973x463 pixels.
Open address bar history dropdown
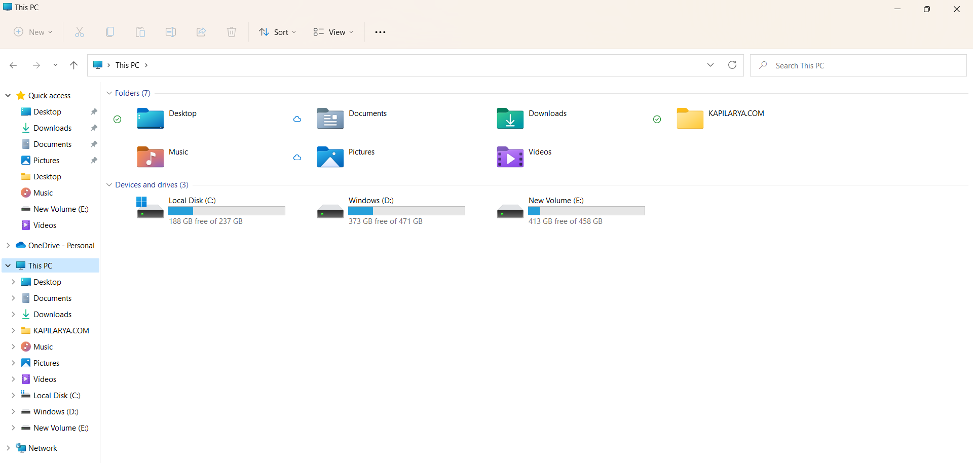(710, 65)
